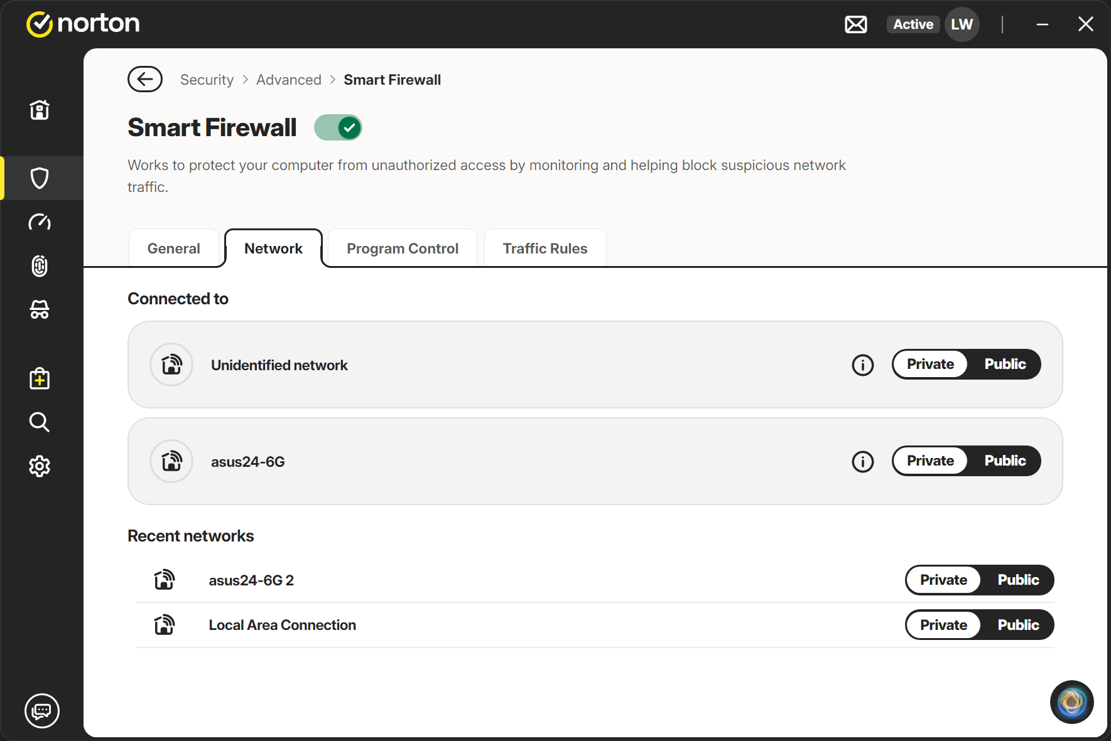Click the LW account avatar
Screen dimensions: 1111x741
pyautogui.click(x=962, y=24)
